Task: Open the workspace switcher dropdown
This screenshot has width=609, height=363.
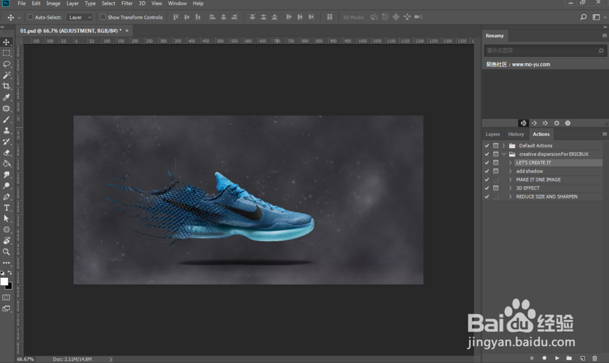Action: (x=599, y=17)
